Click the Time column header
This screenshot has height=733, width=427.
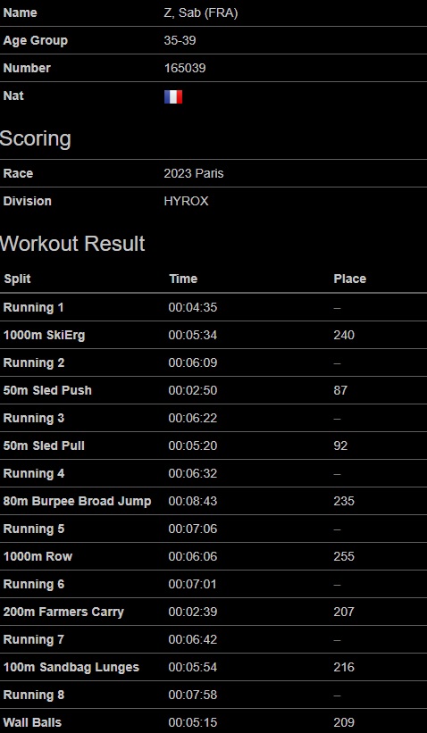tap(183, 279)
